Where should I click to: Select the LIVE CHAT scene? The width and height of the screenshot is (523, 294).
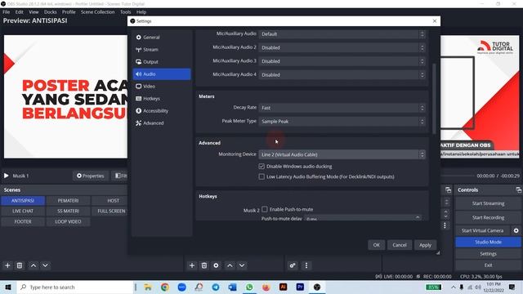pyautogui.click(x=23, y=211)
